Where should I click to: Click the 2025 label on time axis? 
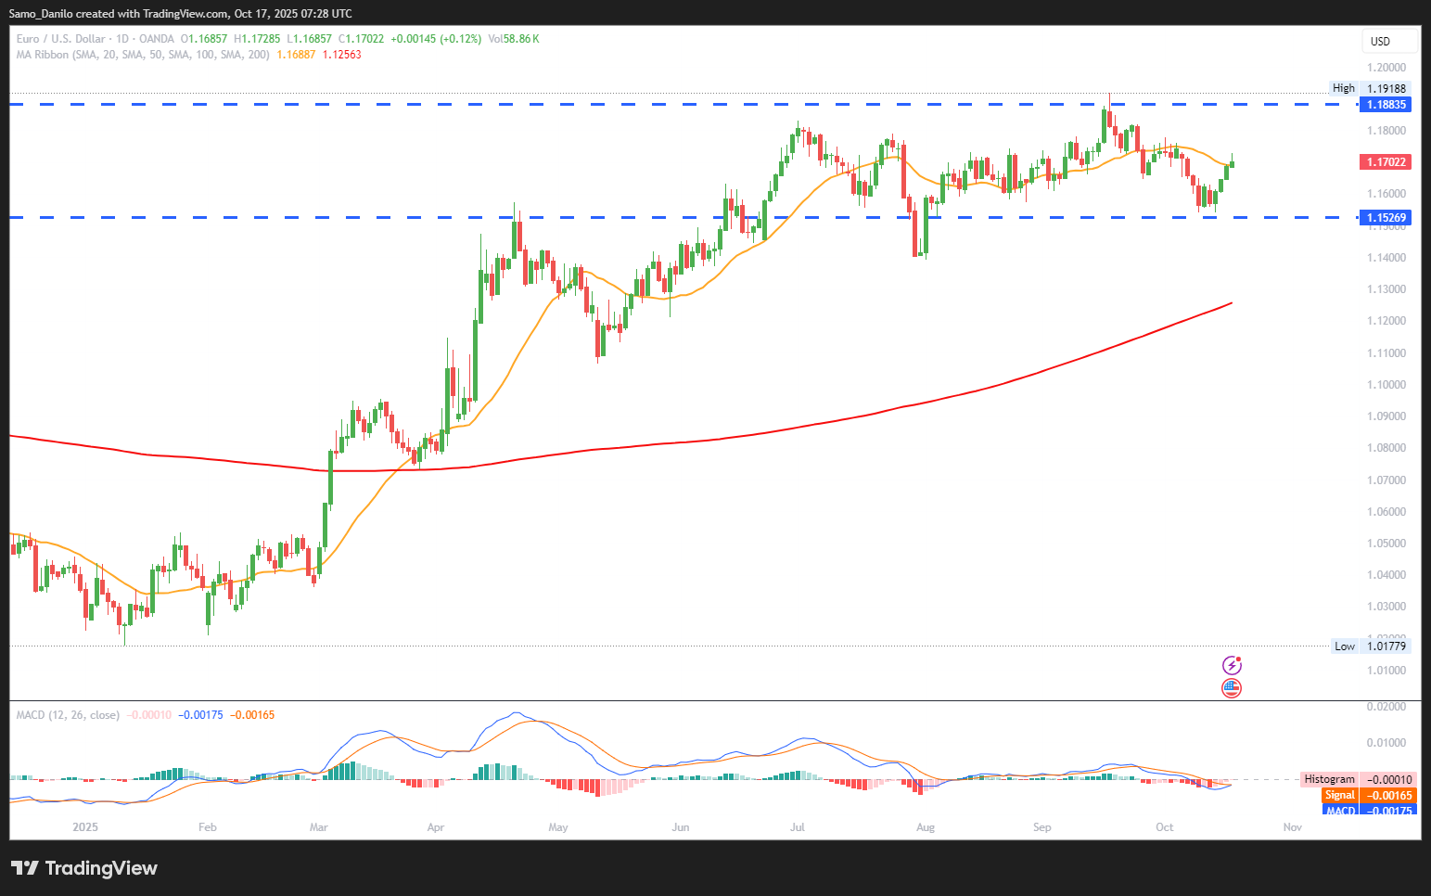click(85, 827)
